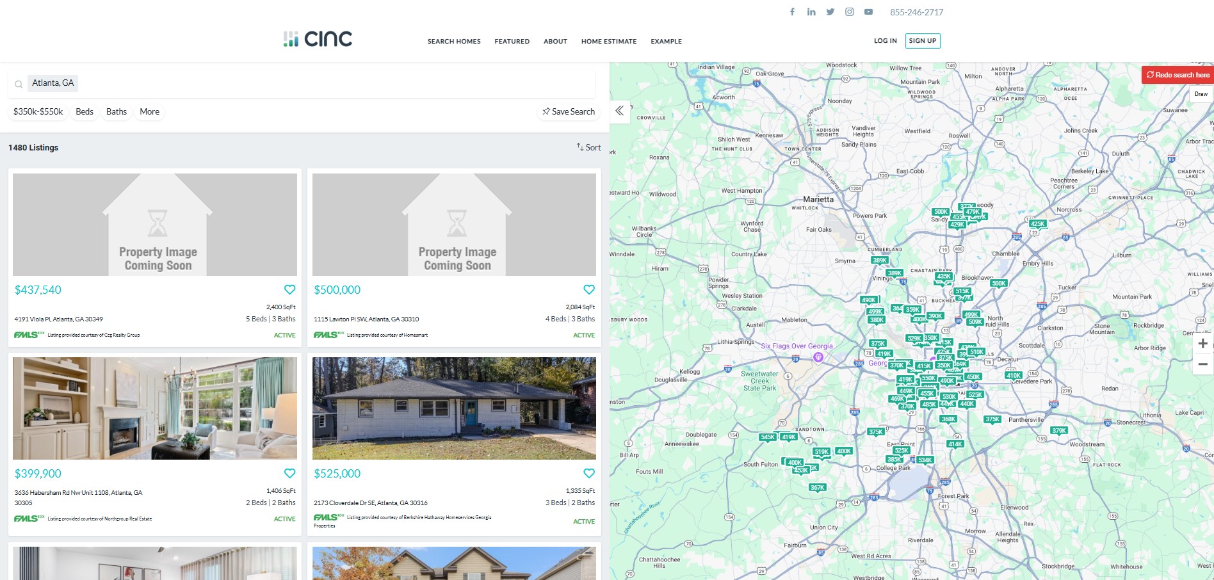Open Search Homes menu

point(454,42)
